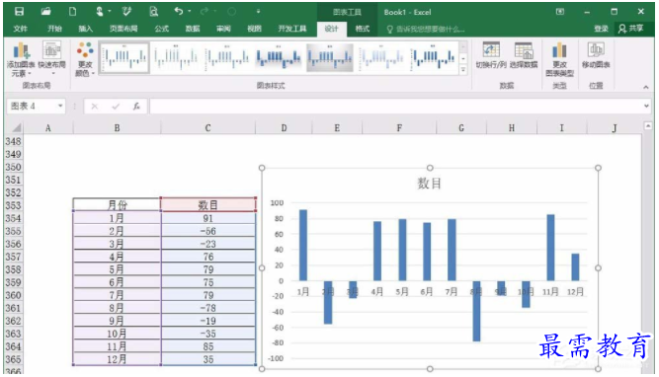Viewport: 659px width, 377px height.
Task: Switch to the Formulas tab (公式)
Action: pos(162,29)
